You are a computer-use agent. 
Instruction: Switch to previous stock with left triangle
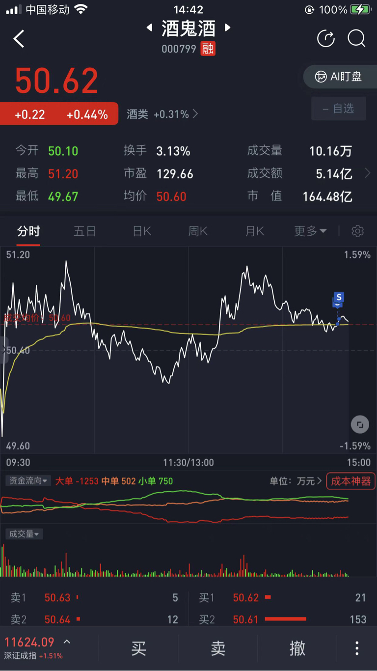pos(149,28)
